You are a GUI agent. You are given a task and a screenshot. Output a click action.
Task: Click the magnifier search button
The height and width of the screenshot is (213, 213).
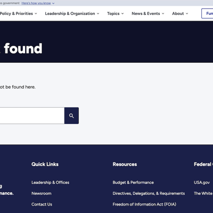tap(71, 116)
